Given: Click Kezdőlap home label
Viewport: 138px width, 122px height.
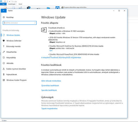Looking at the screenshot, I should click(10, 17).
